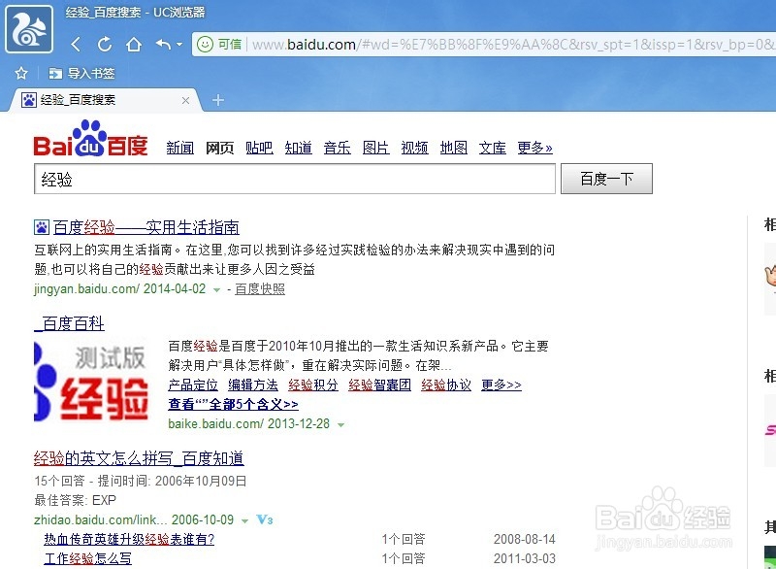Screen dimensions: 776x569
Task: Open the 编辑方法 sublink
Action: tap(253, 385)
